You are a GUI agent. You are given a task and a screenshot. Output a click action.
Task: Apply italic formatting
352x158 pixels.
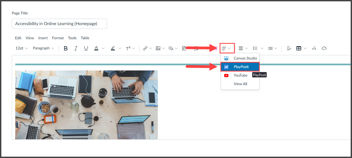[x=76, y=48]
